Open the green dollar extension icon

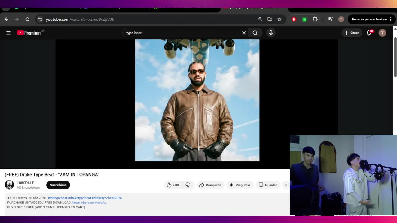click(x=305, y=19)
